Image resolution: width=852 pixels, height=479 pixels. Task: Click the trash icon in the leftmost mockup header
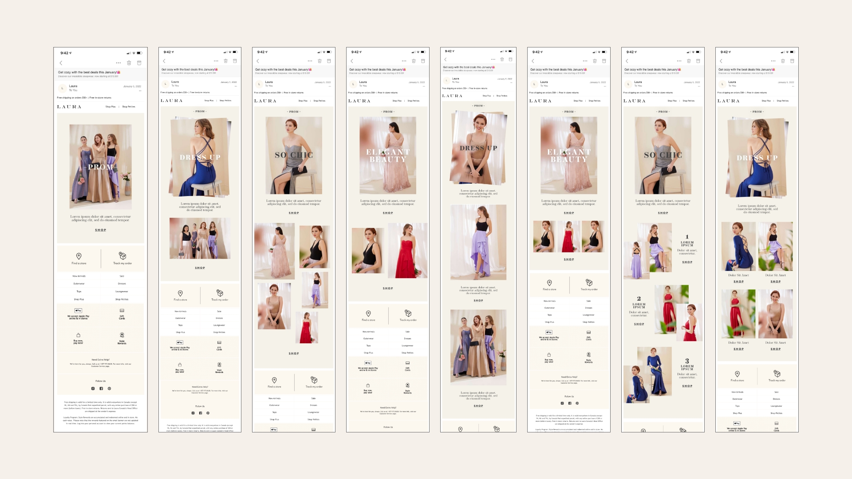[129, 63]
